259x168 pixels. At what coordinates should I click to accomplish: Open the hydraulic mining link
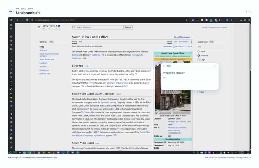[x=108, y=102]
